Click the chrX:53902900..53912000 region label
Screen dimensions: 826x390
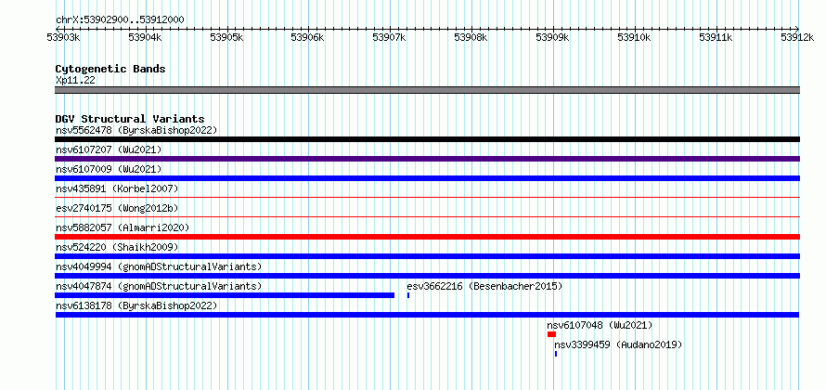(x=120, y=19)
